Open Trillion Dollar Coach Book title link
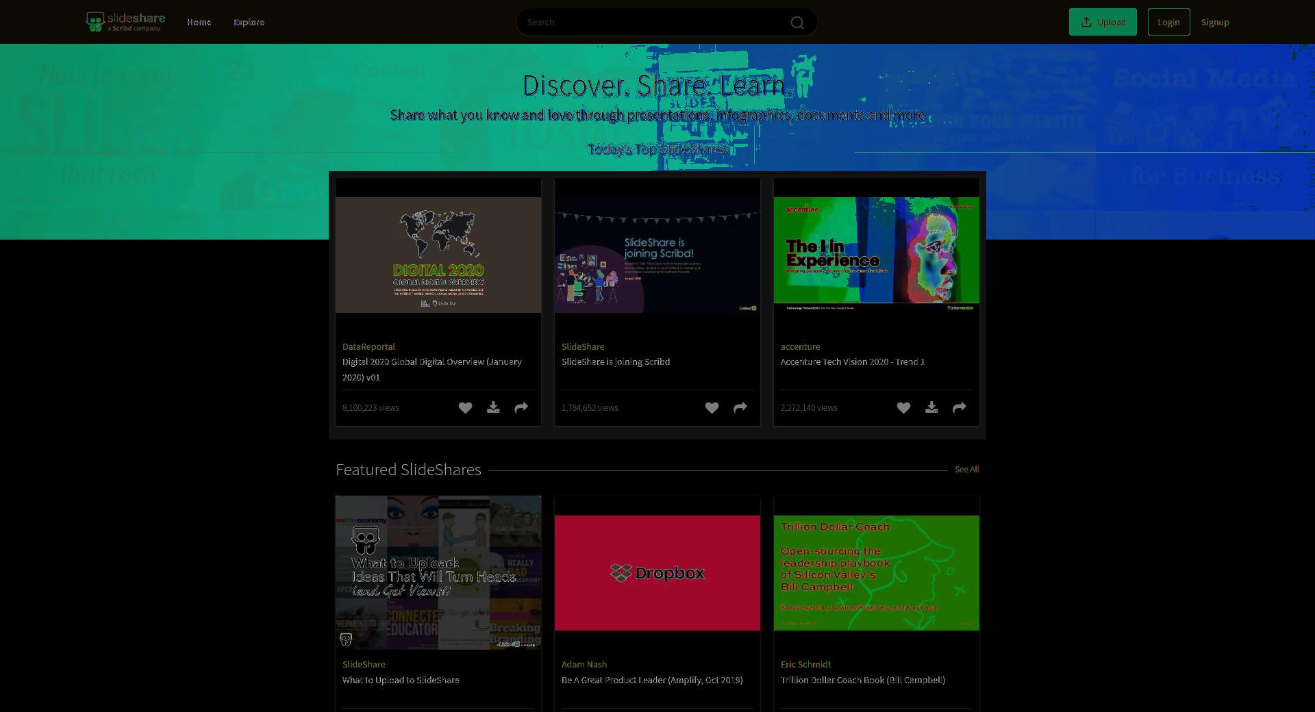 (863, 681)
